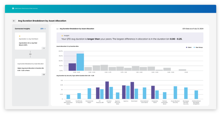The image size is (222, 115).
Task: Click the star icon next to Insight label
Action: click(x=62, y=36)
